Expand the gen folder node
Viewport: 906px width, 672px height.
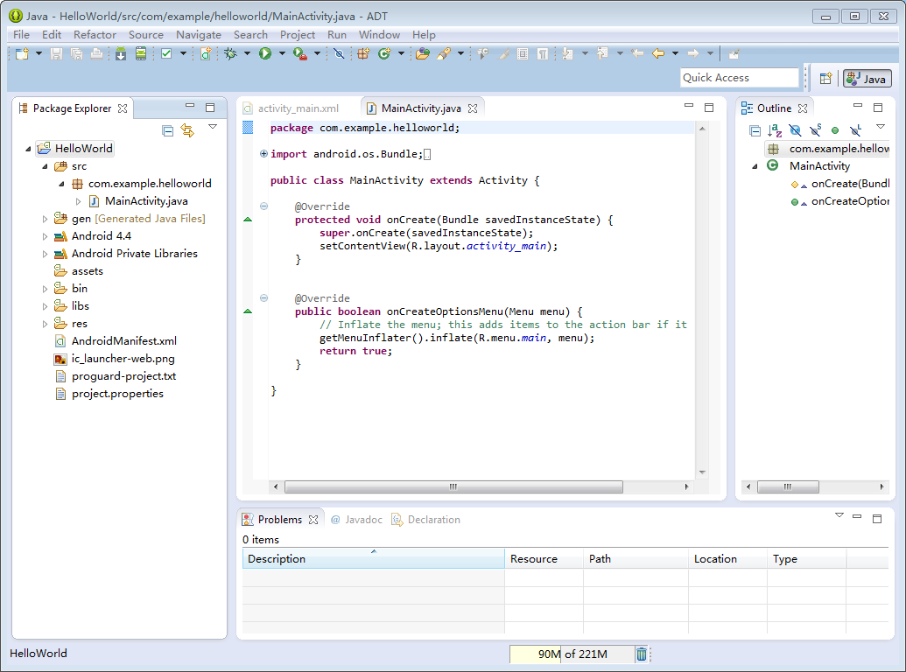pyautogui.click(x=45, y=219)
